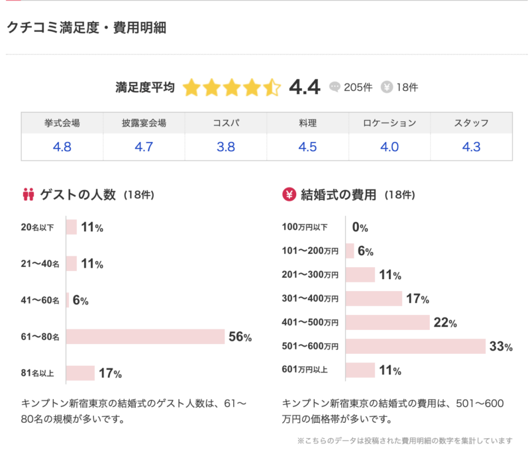
Task: Click the first yellow rating star
Action: click(x=191, y=87)
